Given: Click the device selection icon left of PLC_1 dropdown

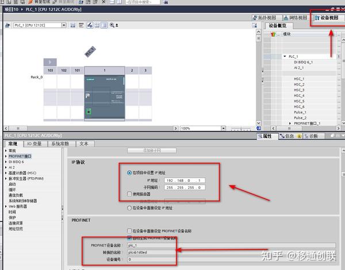Looking at the screenshot, I should click(x=7, y=25).
